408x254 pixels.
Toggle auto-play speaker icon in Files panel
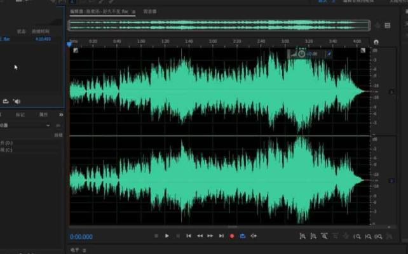(x=17, y=101)
